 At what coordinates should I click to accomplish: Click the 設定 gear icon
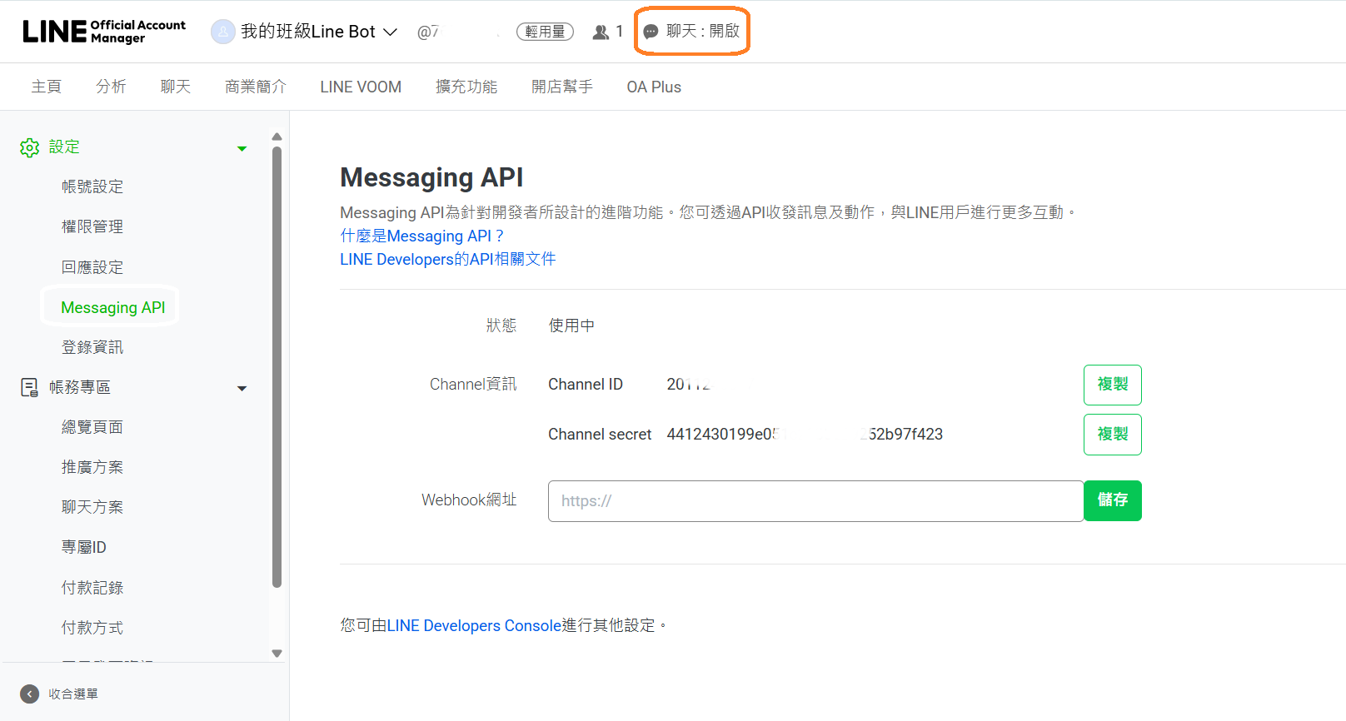(30, 147)
